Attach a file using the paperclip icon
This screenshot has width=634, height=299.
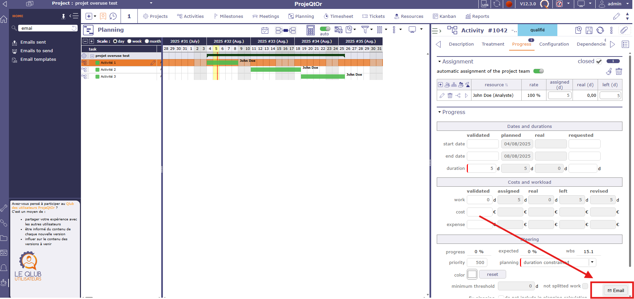point(624,30)
